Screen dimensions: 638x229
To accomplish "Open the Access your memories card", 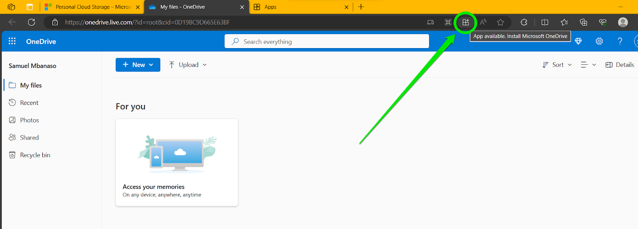I will click(x=177, y=162).
